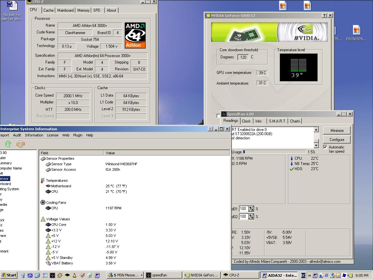Screen dimensions: 373x280
Task: Open the Audit menu in AIDA32
Action: 17,135
